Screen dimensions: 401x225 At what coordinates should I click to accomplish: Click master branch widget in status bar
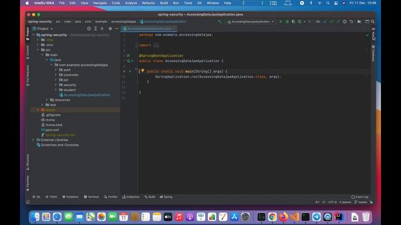pos(361,202)
